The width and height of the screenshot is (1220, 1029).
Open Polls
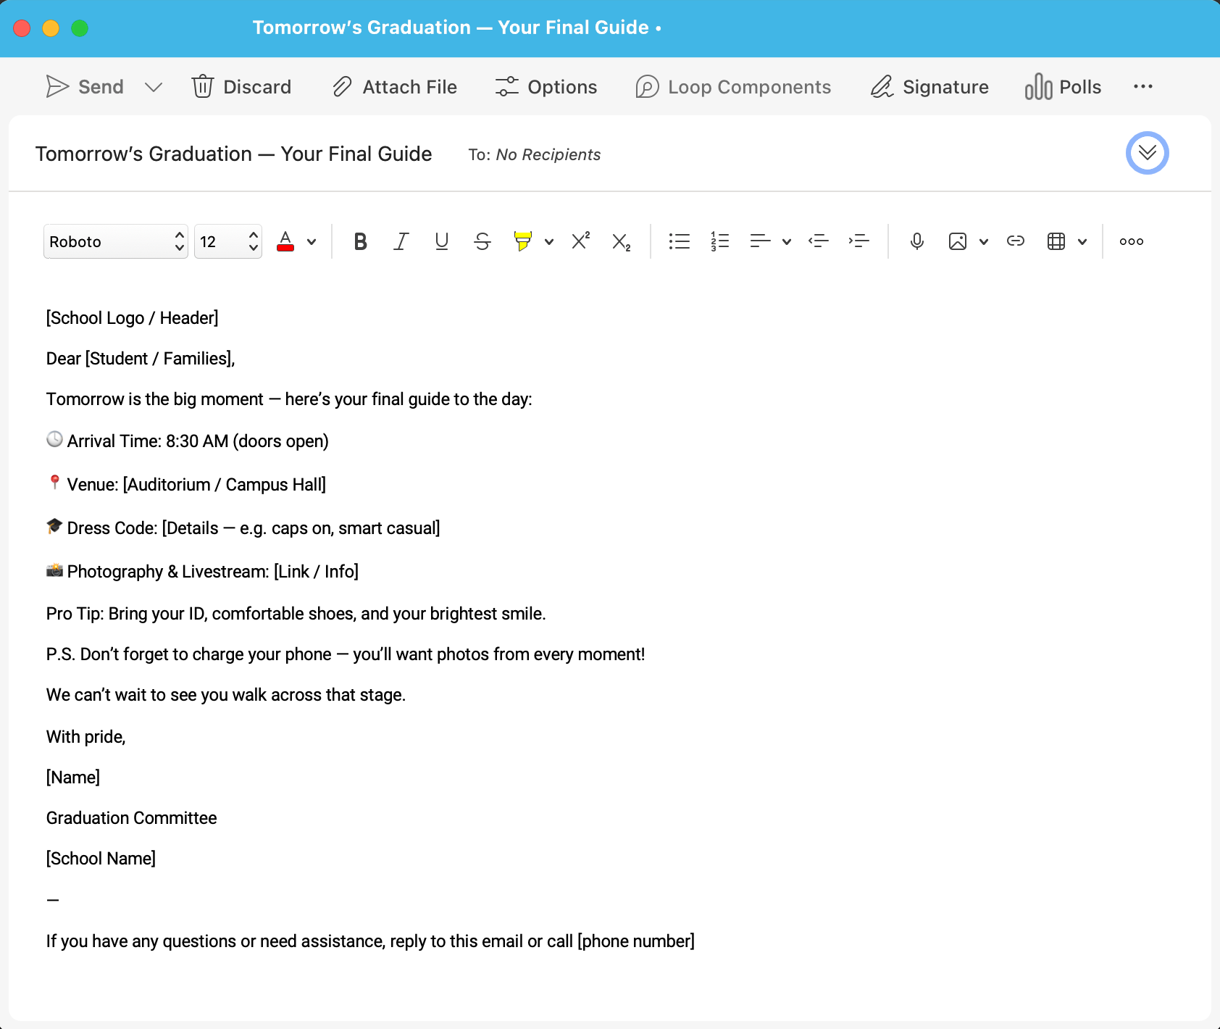pos(1063,87)
